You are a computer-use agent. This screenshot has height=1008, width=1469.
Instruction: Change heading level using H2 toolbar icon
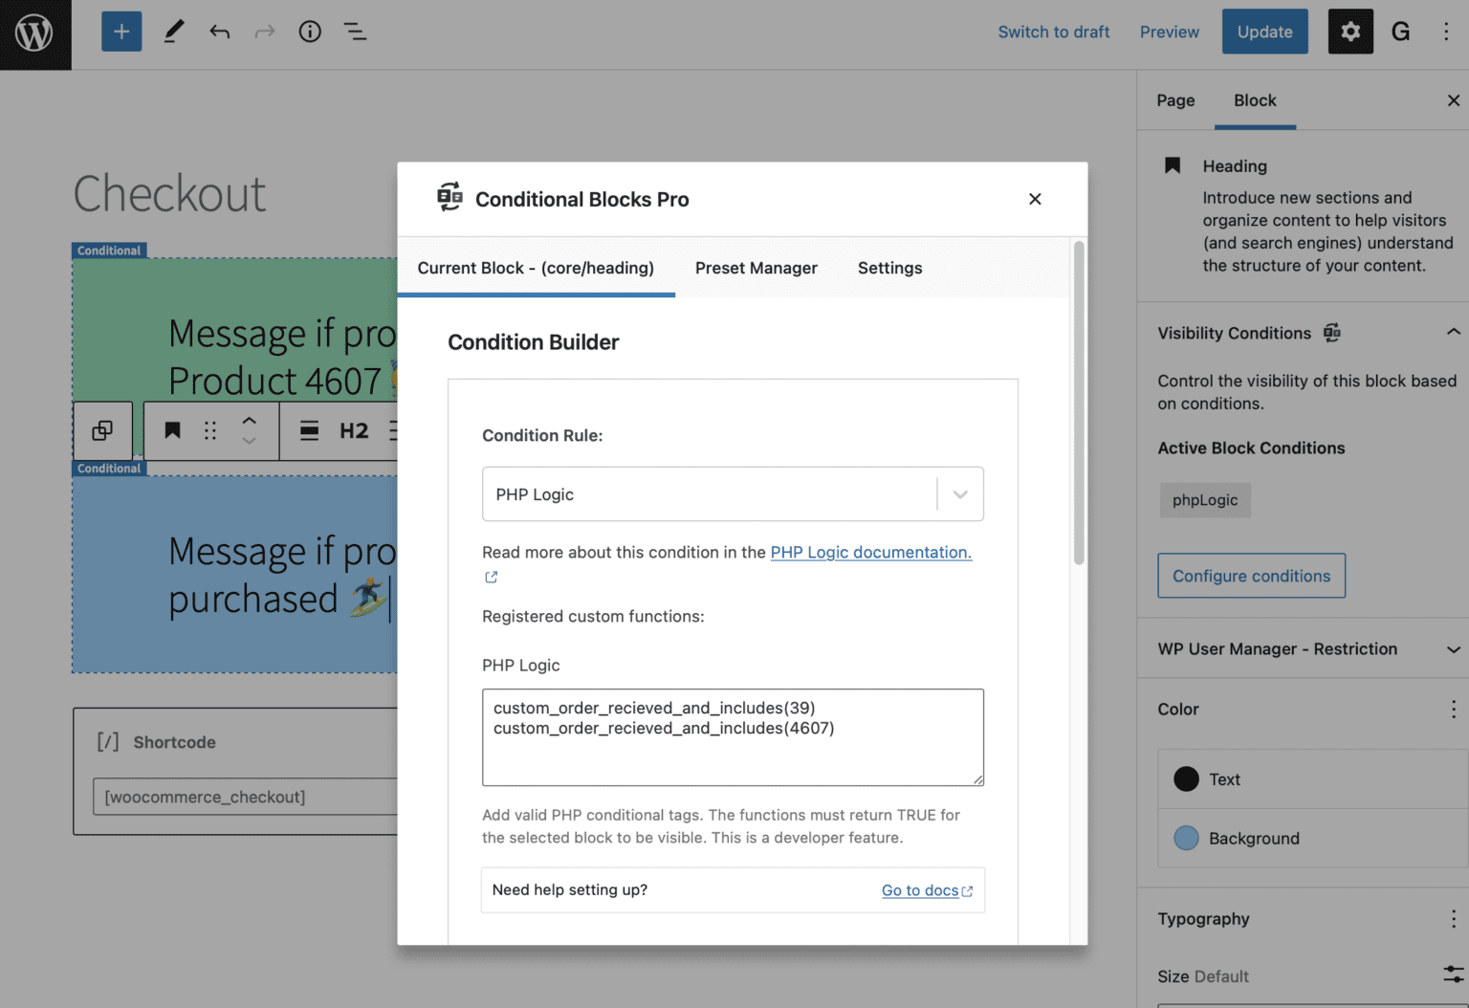[x=354, y=430]
